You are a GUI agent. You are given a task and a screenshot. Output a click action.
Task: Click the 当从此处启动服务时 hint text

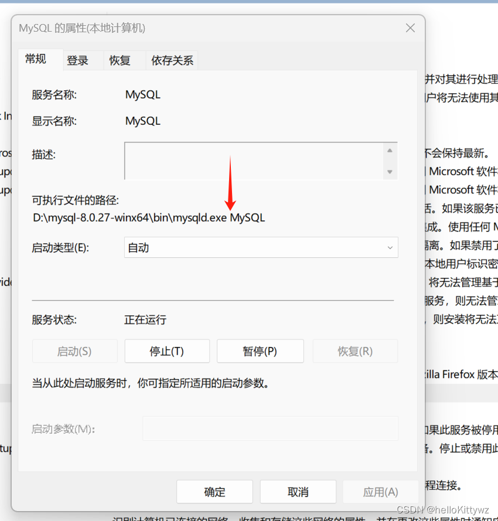[151, 383]
